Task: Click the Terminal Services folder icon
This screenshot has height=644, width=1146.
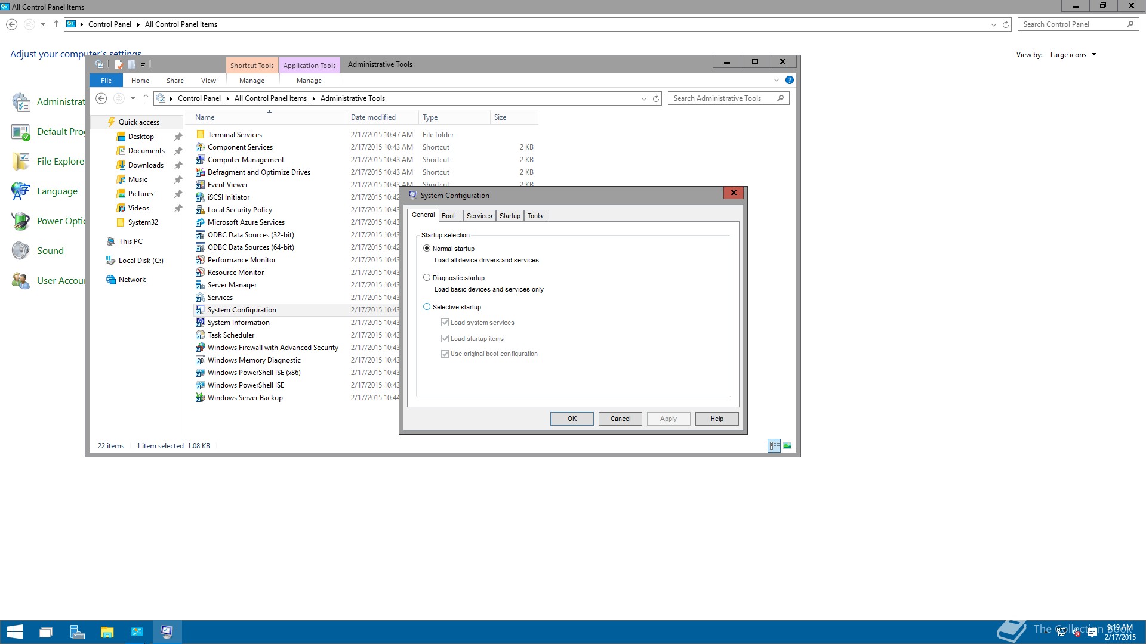Action: pos(201,135)
